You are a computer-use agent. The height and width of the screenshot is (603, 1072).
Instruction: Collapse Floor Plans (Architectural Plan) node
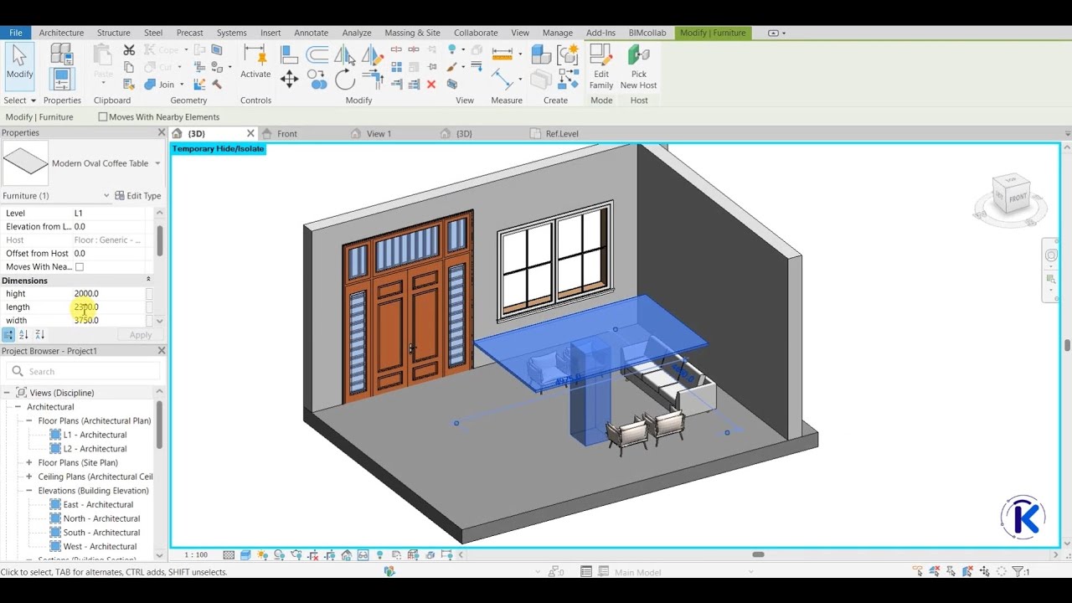point(29,421)
